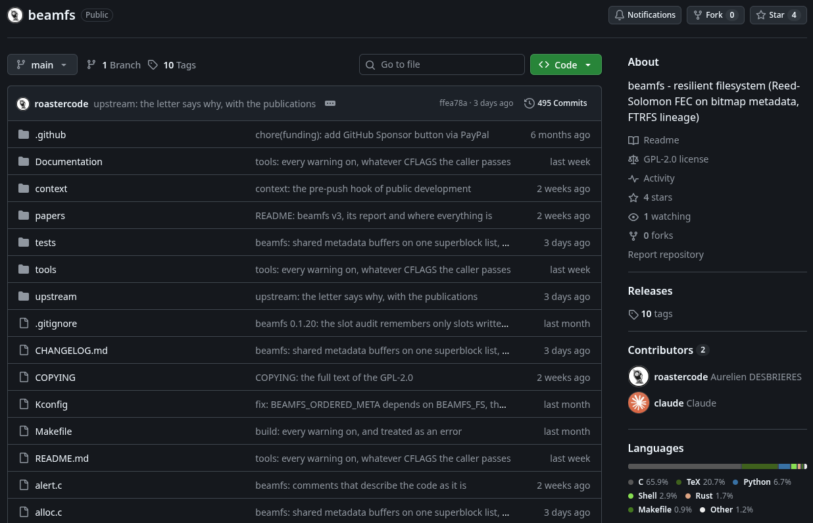The image size is (813, 523).
Task: Click the upstream folder icon
Action: point(24,297)
